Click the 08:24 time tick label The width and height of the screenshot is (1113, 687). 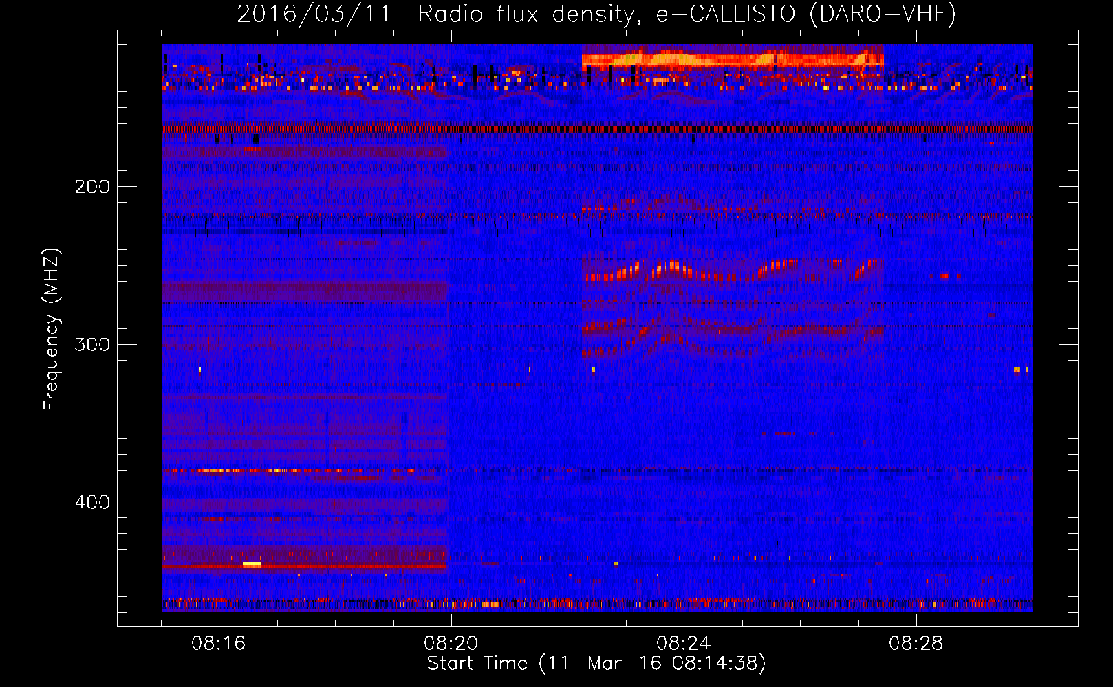[684, 644]
